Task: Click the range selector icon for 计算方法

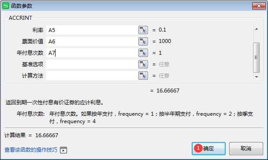Action: (x=143, y=76)
